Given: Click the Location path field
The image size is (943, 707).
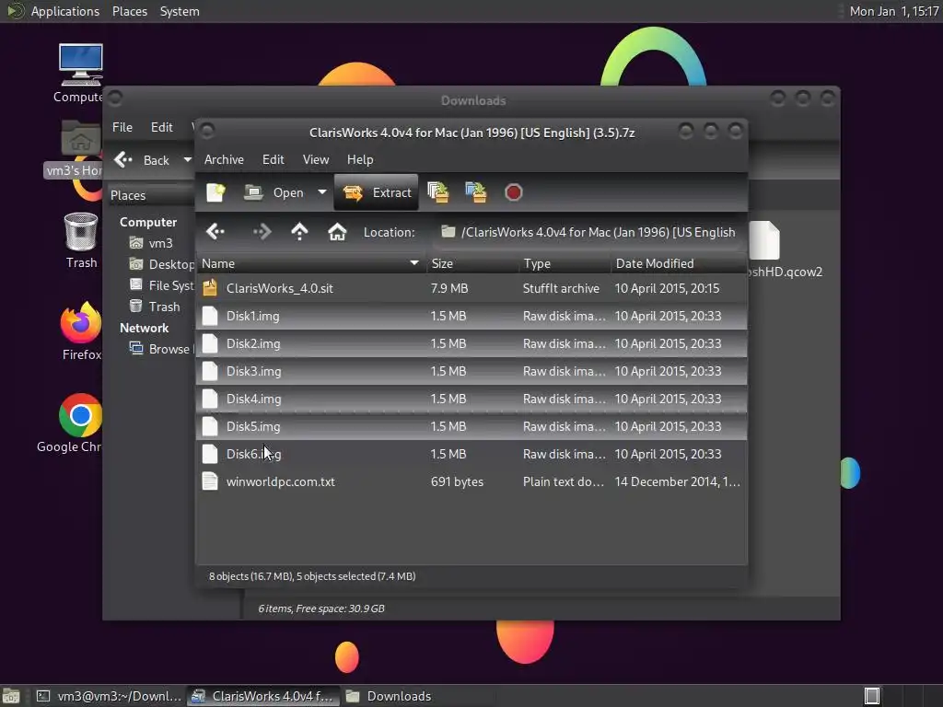Looking at the screenshot, I should tap(588, 232).
